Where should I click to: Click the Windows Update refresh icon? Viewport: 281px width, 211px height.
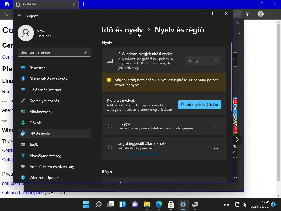tap(23, 177)
